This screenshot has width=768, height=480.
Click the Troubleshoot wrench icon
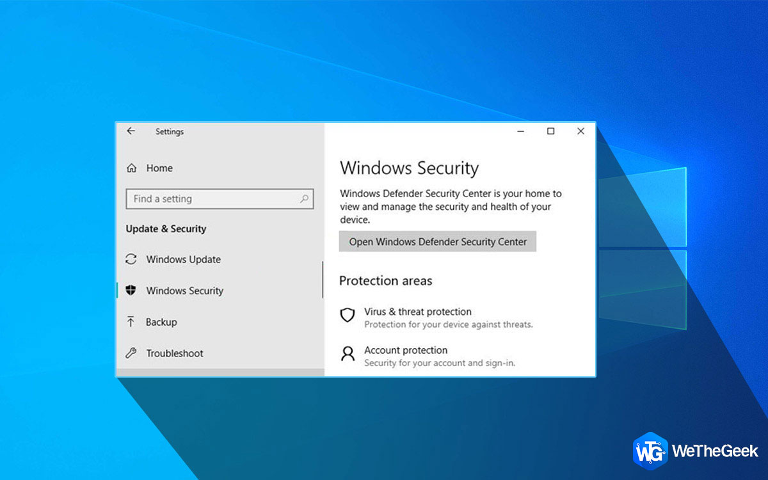(x=131, y=353)
